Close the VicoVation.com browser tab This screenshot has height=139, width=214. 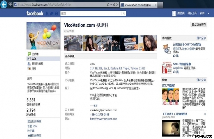(x=155, y=5)
